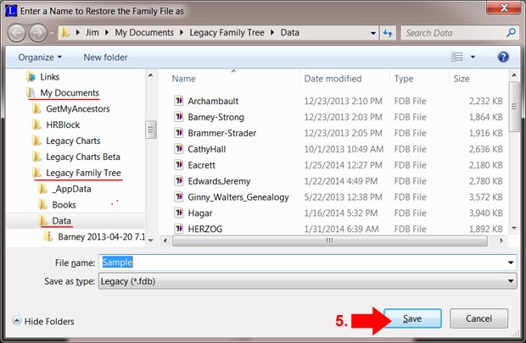
Task: Close the restore dialog window
Action: point(504,8)
